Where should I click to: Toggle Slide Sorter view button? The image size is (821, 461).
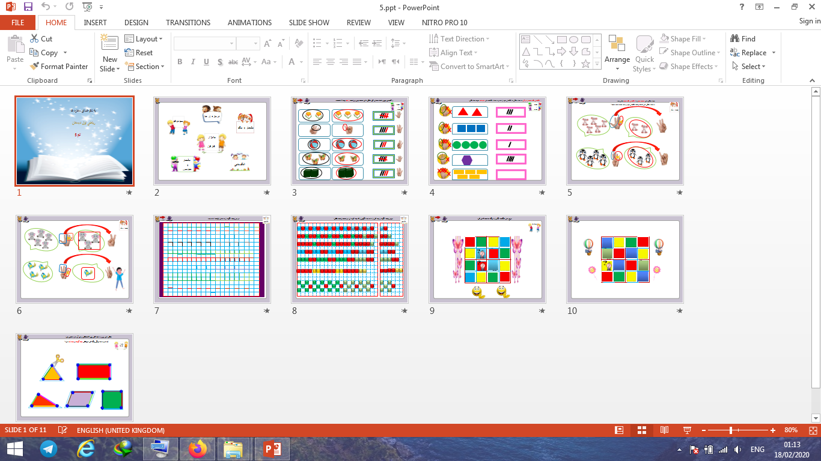point(642,430)
